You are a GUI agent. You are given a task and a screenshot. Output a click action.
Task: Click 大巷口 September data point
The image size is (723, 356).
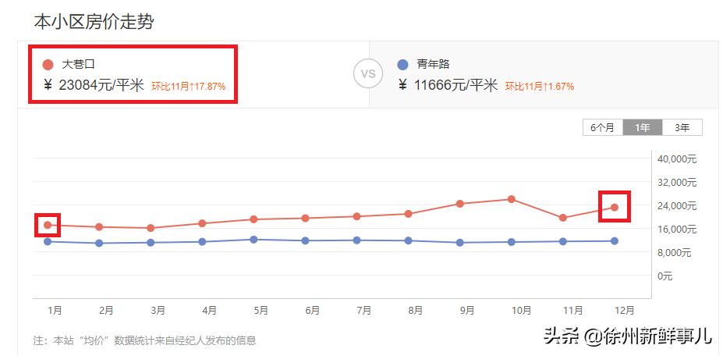460,204
